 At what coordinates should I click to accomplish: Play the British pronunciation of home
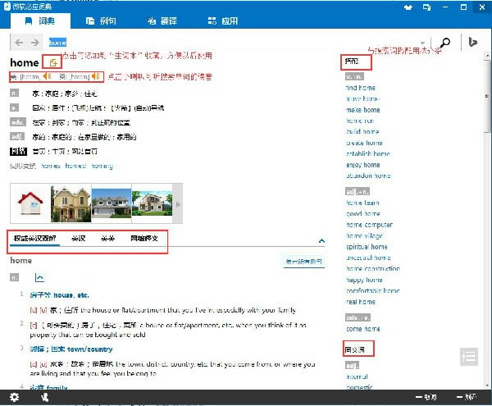(x=96, y=77)
